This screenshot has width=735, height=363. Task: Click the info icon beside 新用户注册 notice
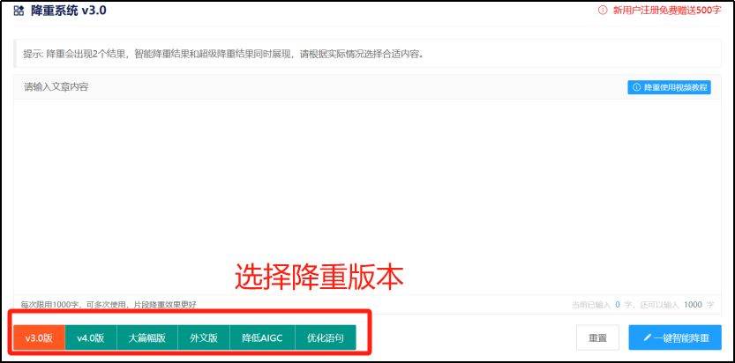(x=603, y=11)
